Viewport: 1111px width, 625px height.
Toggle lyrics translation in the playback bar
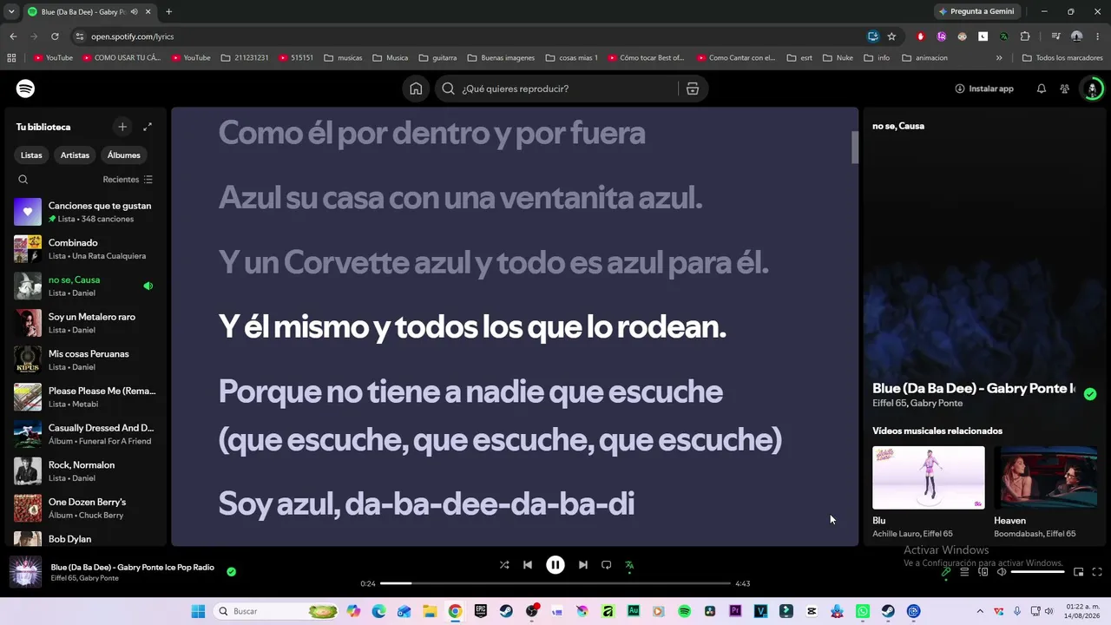pyautogui.click(x=629, y=565)
